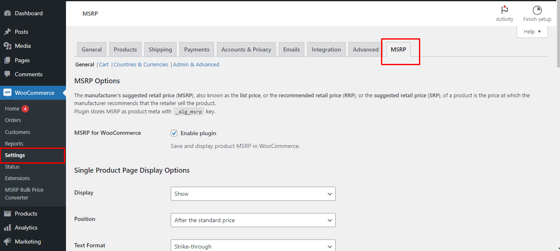
Task: Toggle the Enable plugin checkbox
Action: (174, 133)
